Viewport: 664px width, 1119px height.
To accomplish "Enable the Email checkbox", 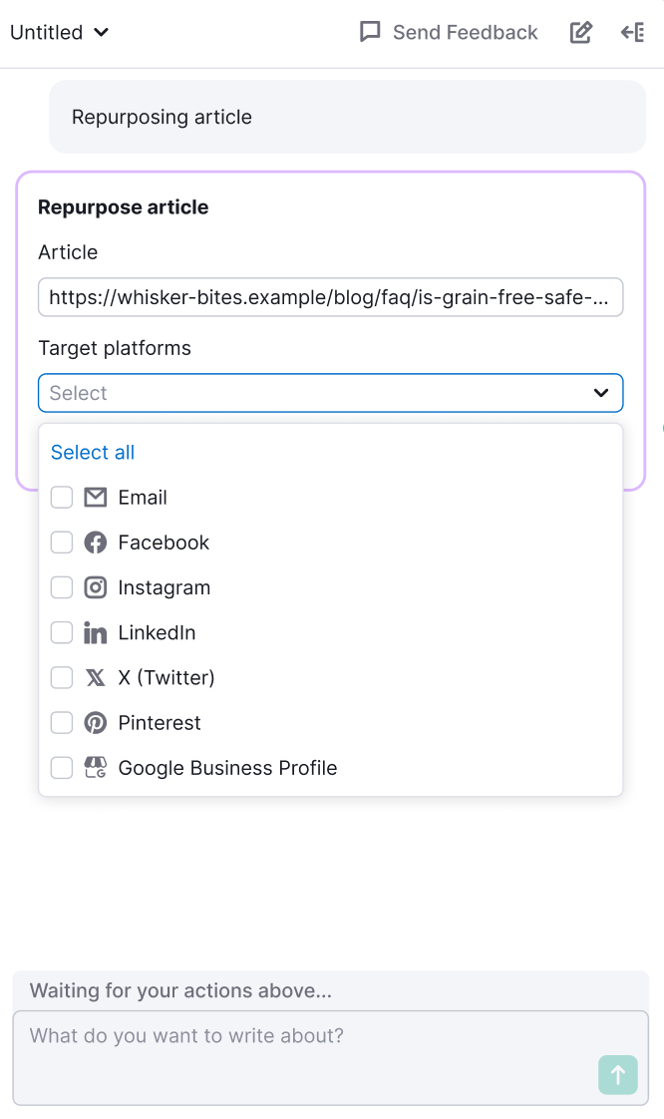I will (61, 497).
